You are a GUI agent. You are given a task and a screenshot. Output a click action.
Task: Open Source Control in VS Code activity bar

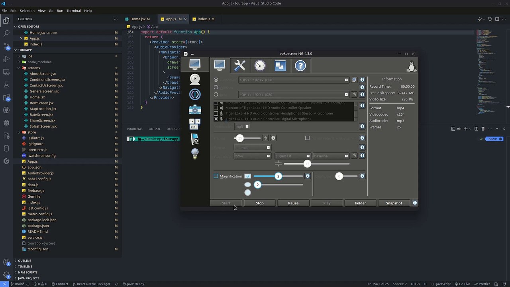pos(6,46)
